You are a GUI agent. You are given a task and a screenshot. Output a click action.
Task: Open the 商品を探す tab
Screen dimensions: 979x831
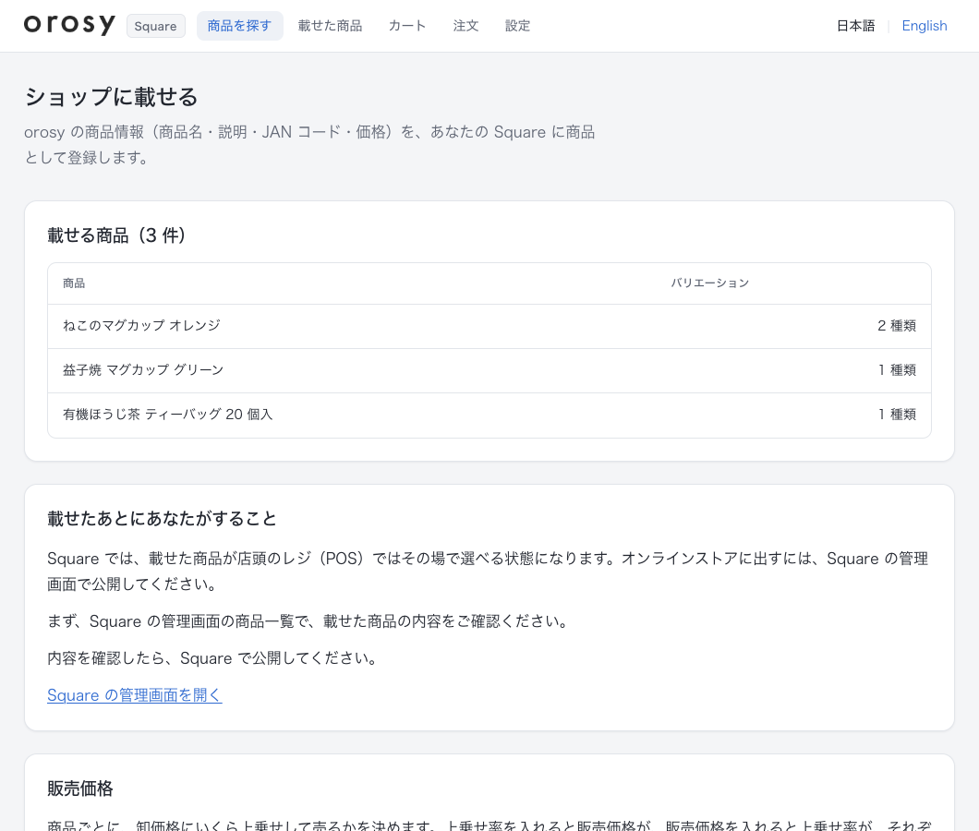pyautogui.click(x=240, y=26)
